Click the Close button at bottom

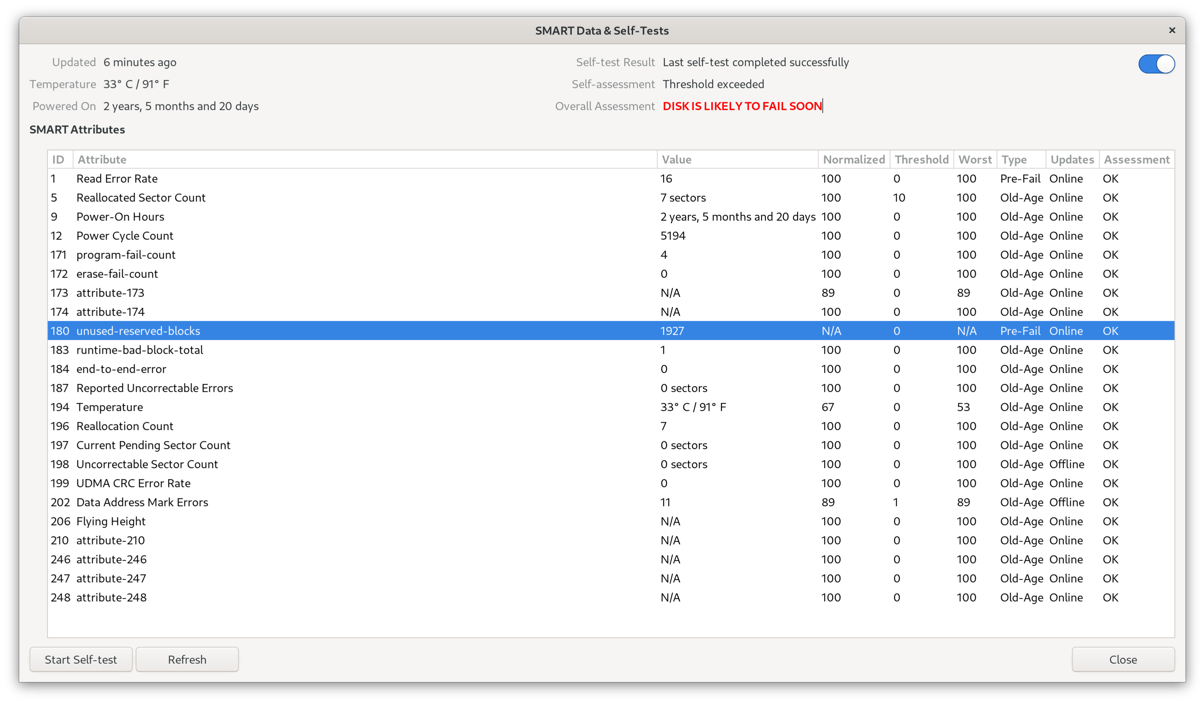coord(1123,659)
